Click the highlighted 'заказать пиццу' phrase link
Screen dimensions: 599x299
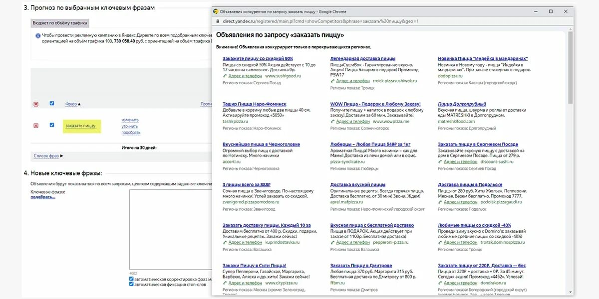click(80, 126)
